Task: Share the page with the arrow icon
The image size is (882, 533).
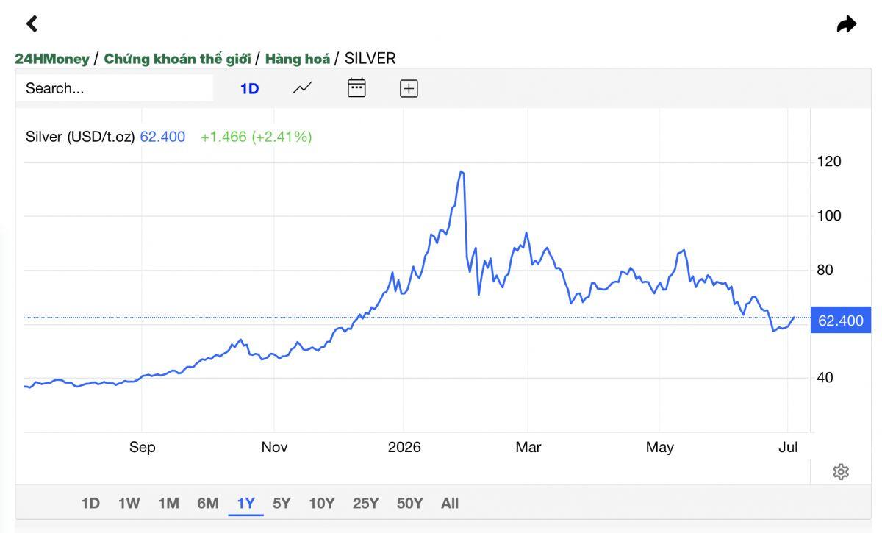Action: [847, 24]
